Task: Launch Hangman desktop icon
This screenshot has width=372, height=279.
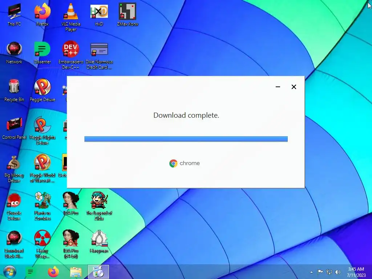Action: pyautogui.click(x=99, y=241)
